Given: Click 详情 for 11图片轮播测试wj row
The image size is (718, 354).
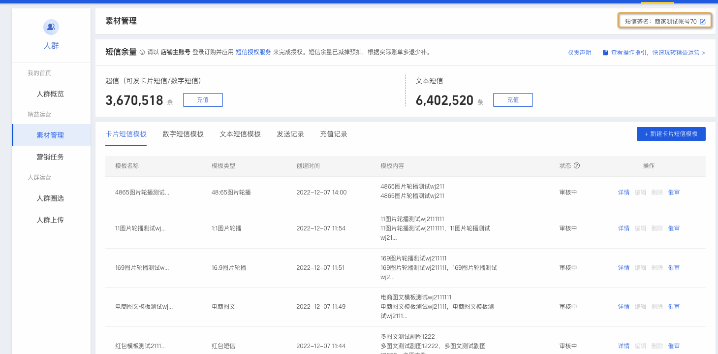Looking at the screenshot, I should (624, 228).
